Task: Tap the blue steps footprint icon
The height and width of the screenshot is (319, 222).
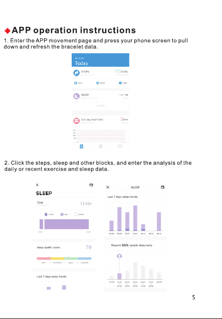Action: [76, 73]
